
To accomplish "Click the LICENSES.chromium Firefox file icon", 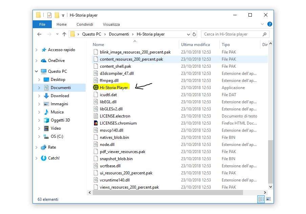I will (x=95, y=123).
